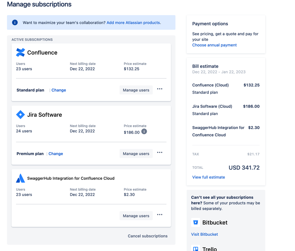The image size is (295, 251).
Task: Click the Trello logo icon
Action: click(196, 248)
